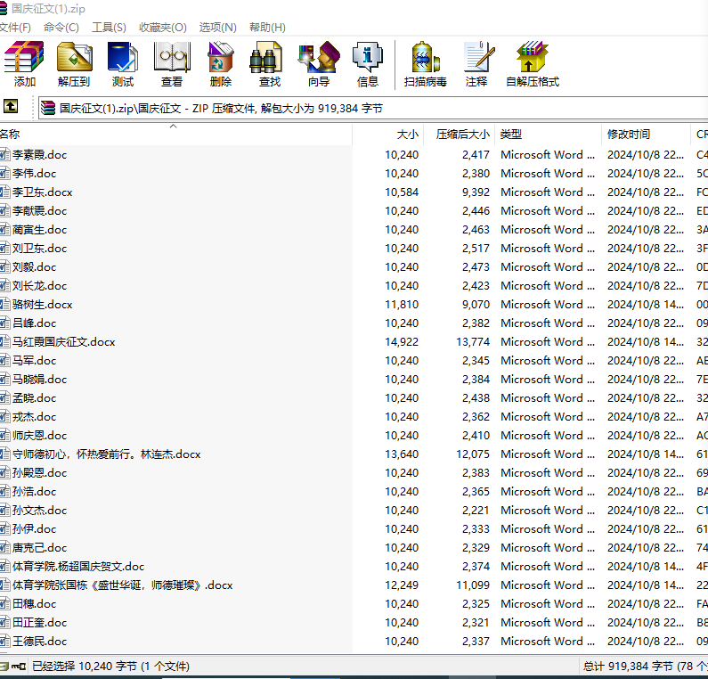Viewport: 708px width, 679px height.
Task: Select file 刘长龙.doc
Action: coord(39,286)
